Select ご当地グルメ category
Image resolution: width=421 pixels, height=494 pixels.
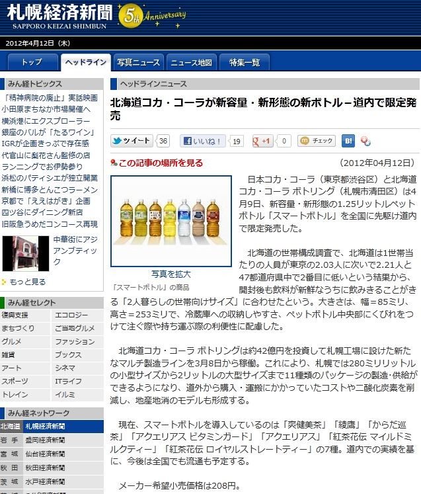pos(75,328)
